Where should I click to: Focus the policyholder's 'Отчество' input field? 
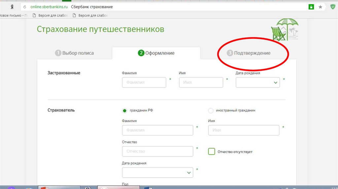pos(157,151)
